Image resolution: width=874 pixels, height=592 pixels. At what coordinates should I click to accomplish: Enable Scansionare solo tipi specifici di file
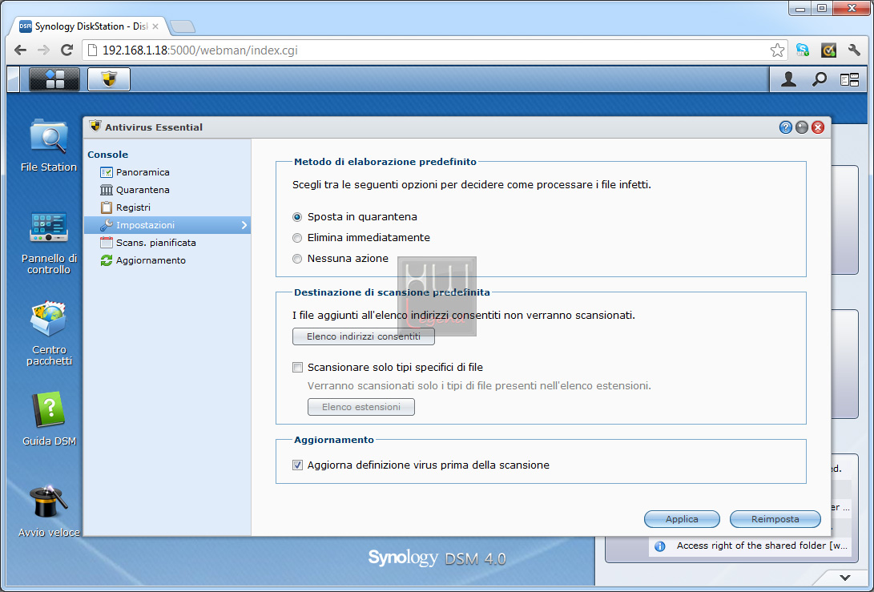pyautogui.click(x=298, y=368)
